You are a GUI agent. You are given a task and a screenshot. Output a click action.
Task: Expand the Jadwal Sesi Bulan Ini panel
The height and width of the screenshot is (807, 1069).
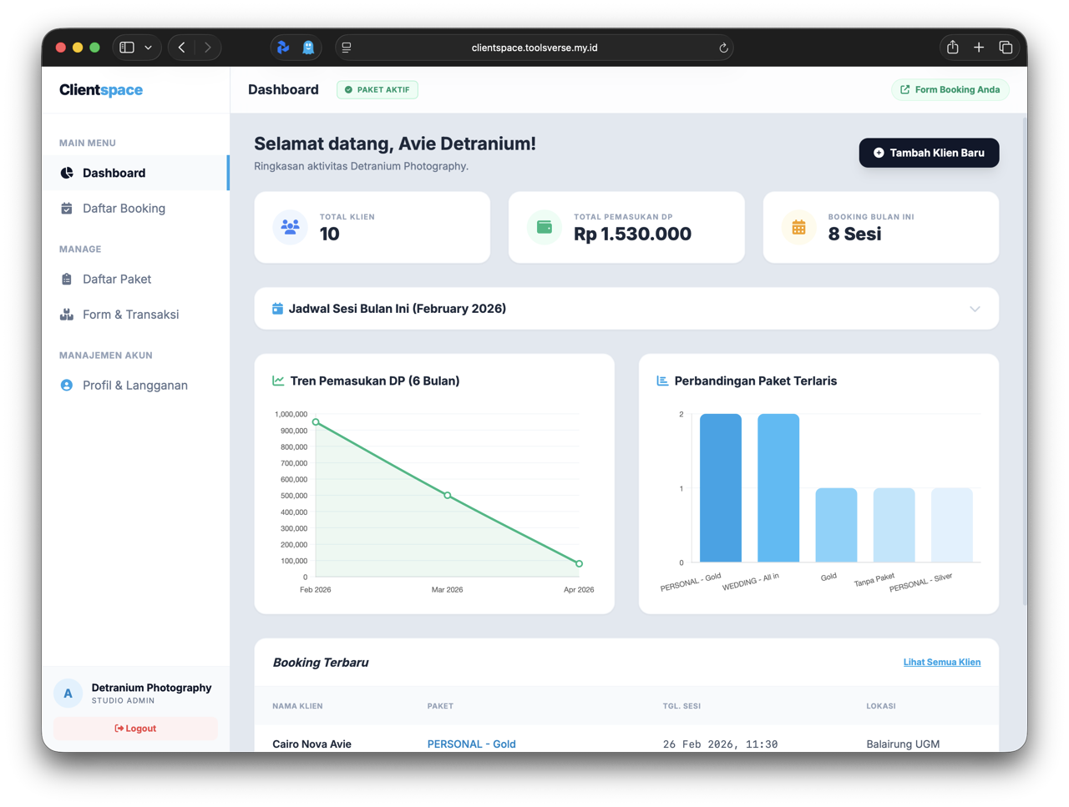975,309
